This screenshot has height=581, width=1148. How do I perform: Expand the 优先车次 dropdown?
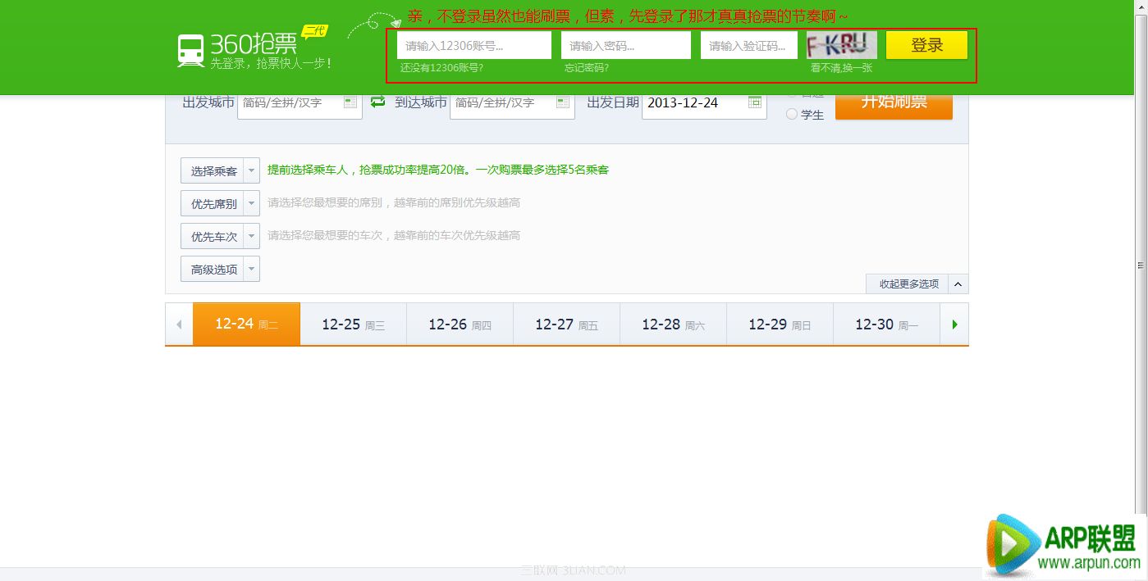coord(252,237)
